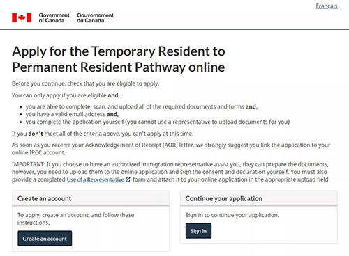Click the Gouvernement du Canada French wordmark
This screenshot has width=349, height=256.
[x=95, y=17]
